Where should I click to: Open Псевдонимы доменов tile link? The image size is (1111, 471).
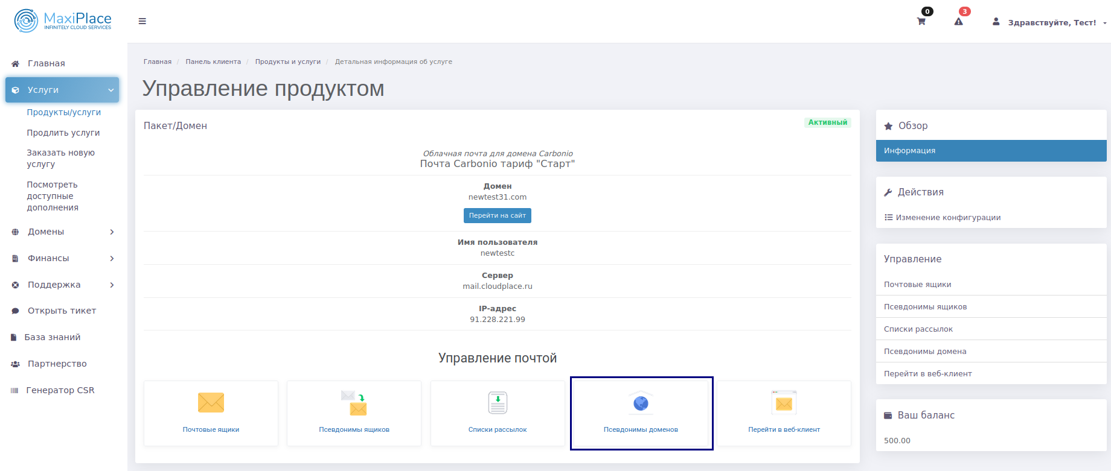641,429
